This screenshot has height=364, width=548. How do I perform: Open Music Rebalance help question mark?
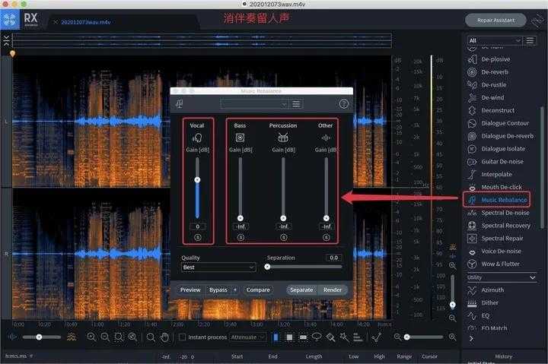(x=343, y=104)
